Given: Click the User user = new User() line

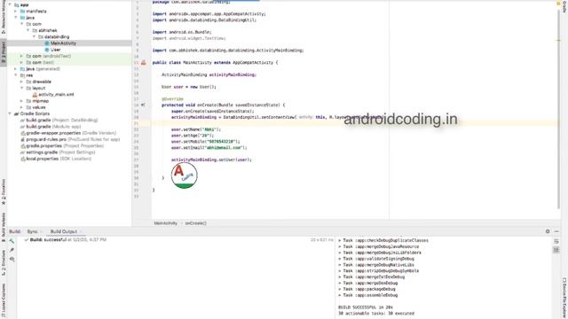Looking at the screenshot, I should pyautogui.click(x=189, y=87).
